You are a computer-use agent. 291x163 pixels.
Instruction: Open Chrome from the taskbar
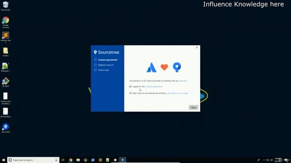pos(71,160)
